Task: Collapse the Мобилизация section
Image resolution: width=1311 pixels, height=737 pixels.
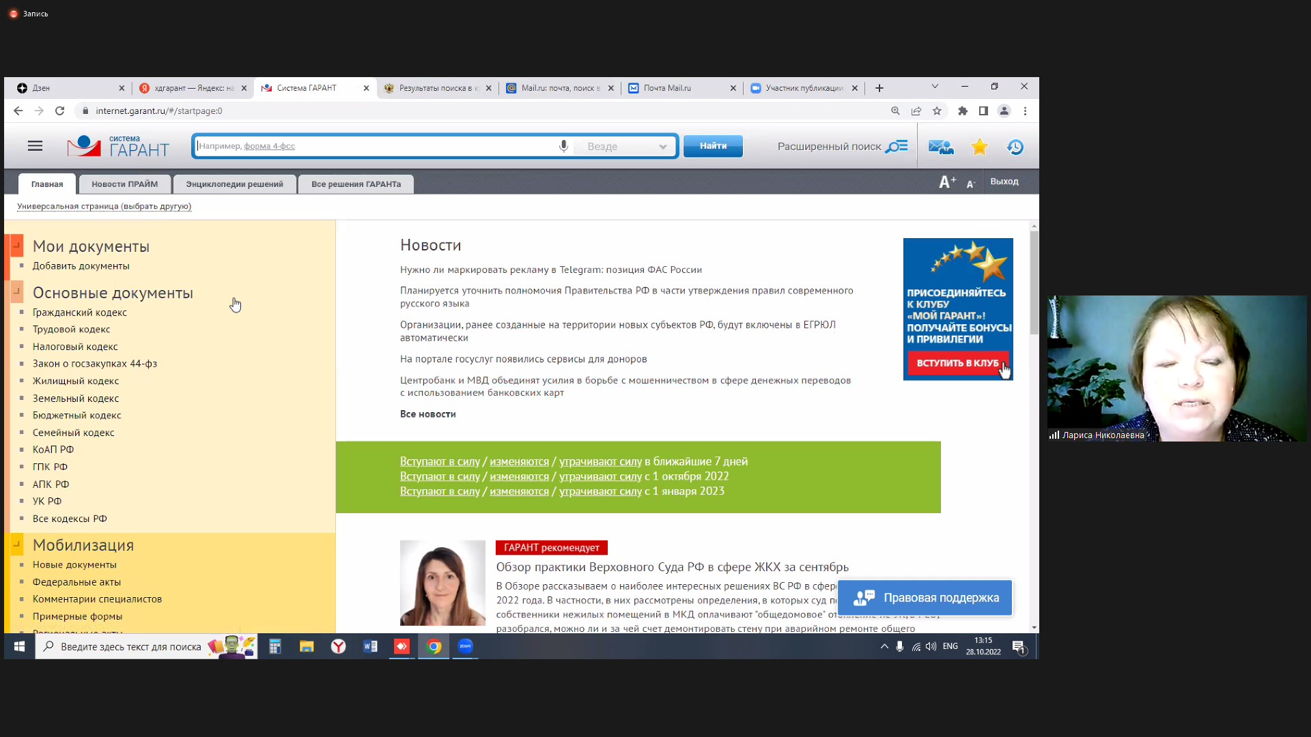Action: pyautogui.click(x=16, y=545)
